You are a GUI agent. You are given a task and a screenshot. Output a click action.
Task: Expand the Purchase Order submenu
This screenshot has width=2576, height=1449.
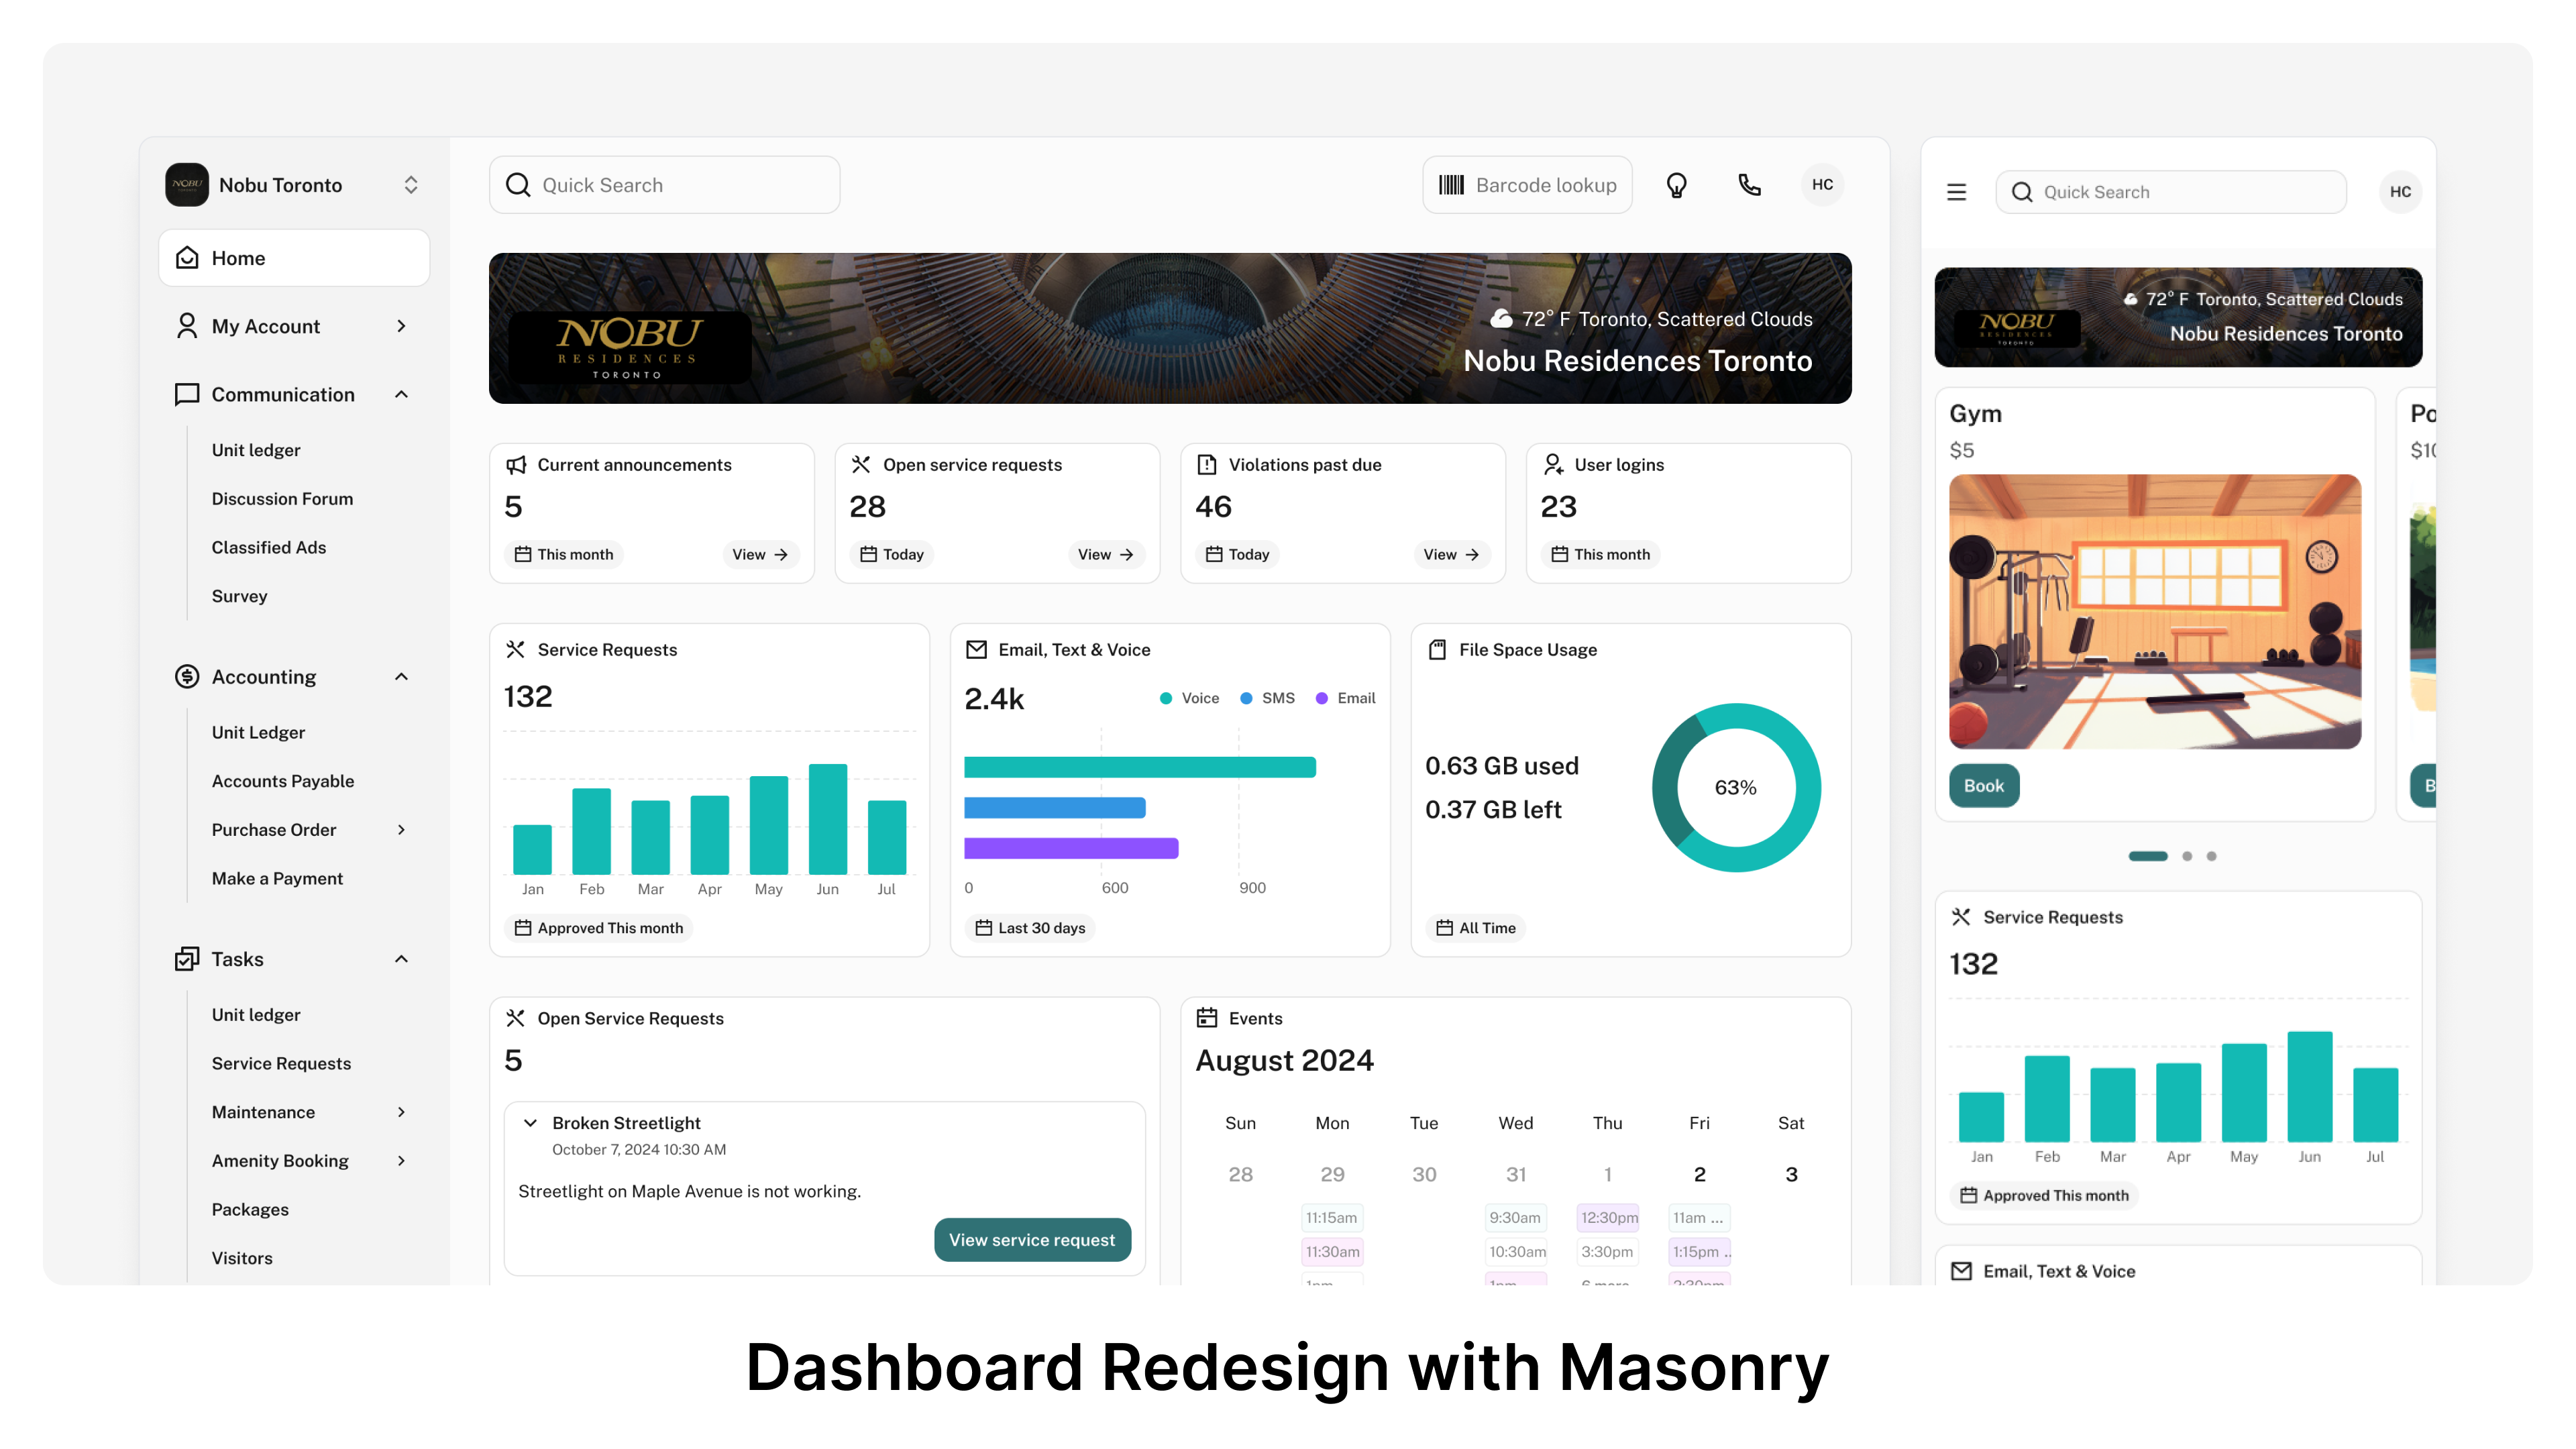401,830
